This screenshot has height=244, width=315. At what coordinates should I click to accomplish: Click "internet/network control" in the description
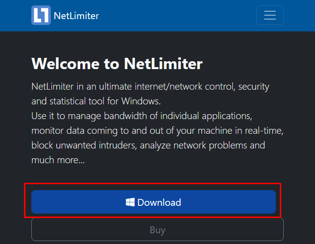[185, 87]
